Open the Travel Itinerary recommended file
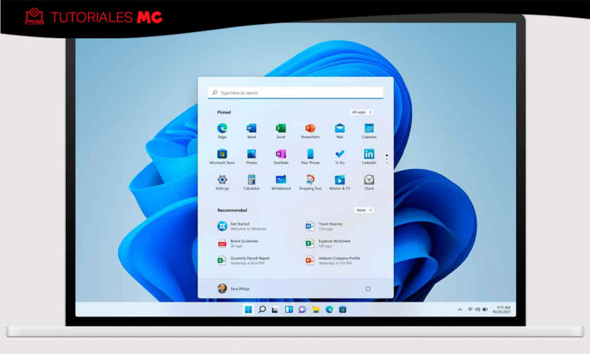This screenshot has width=590, height=354. pyautogui.click(x=326, y=226)
